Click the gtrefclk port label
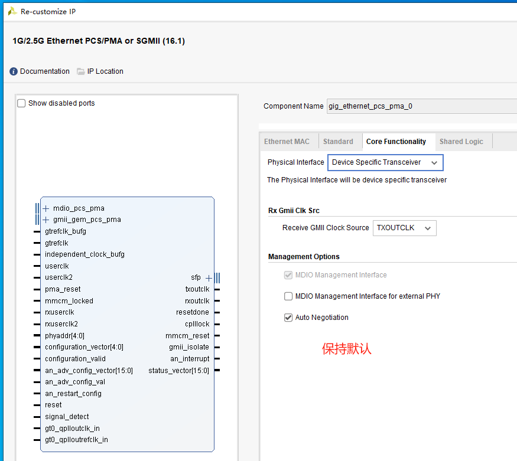The image size is (517, 461). (x=57, y=243)
